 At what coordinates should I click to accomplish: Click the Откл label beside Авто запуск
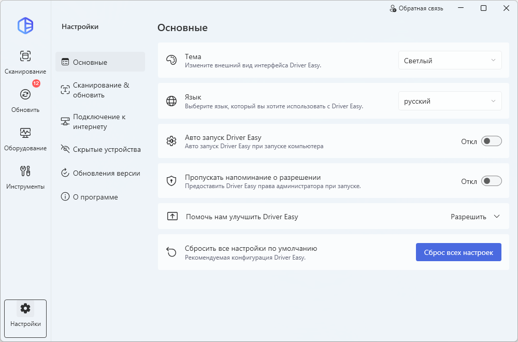469,141
